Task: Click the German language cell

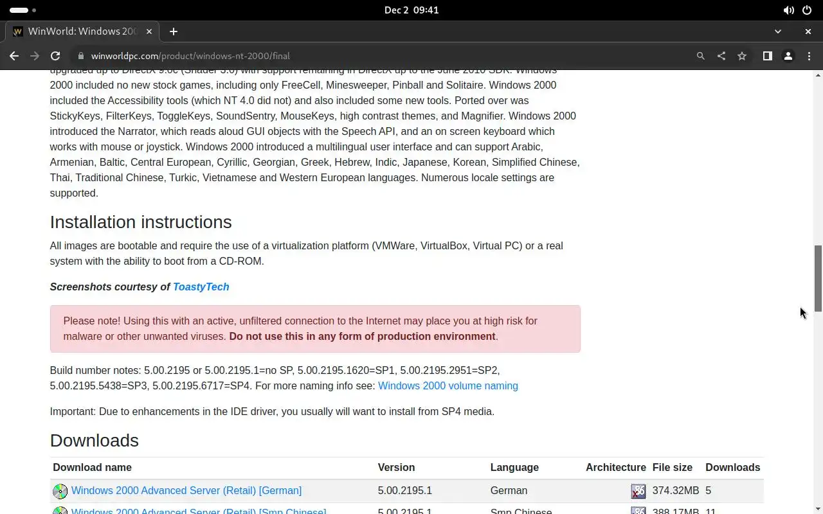Action: point(509,490)
